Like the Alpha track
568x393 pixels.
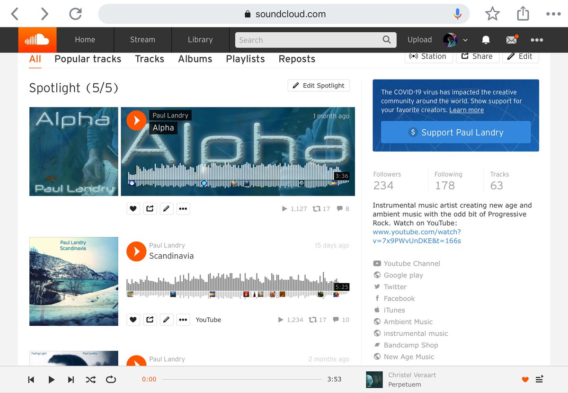coord(133,208)
